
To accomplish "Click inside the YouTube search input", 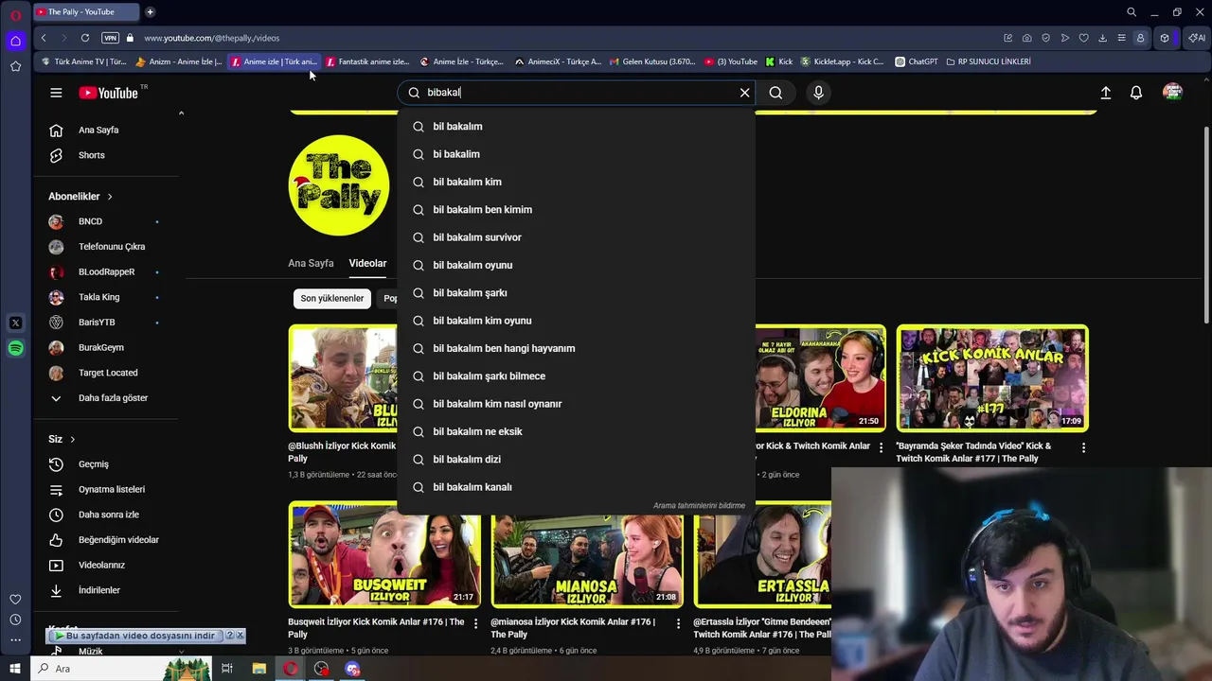I will pyautogui.click(x=578, y=93).
